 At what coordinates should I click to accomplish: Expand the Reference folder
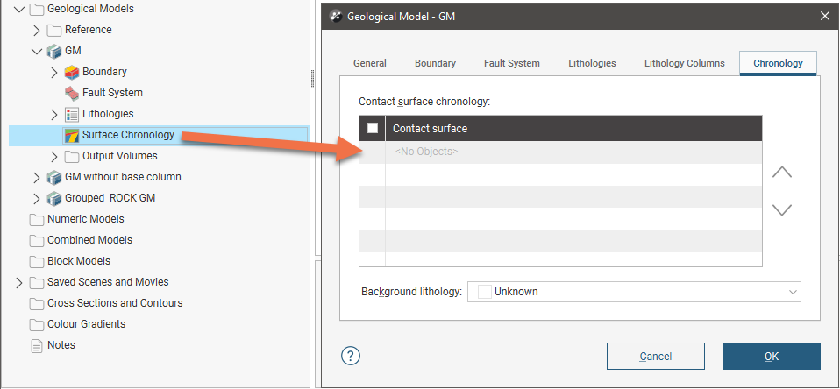point(36,30)
